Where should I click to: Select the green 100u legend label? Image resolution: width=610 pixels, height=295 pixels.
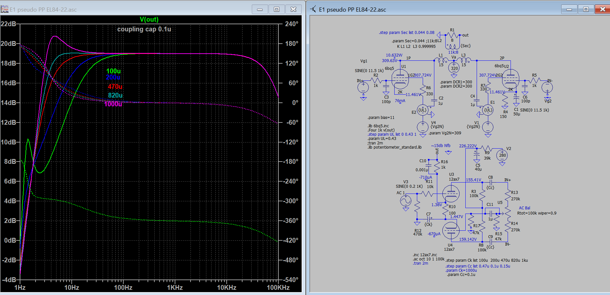(114, 71)
